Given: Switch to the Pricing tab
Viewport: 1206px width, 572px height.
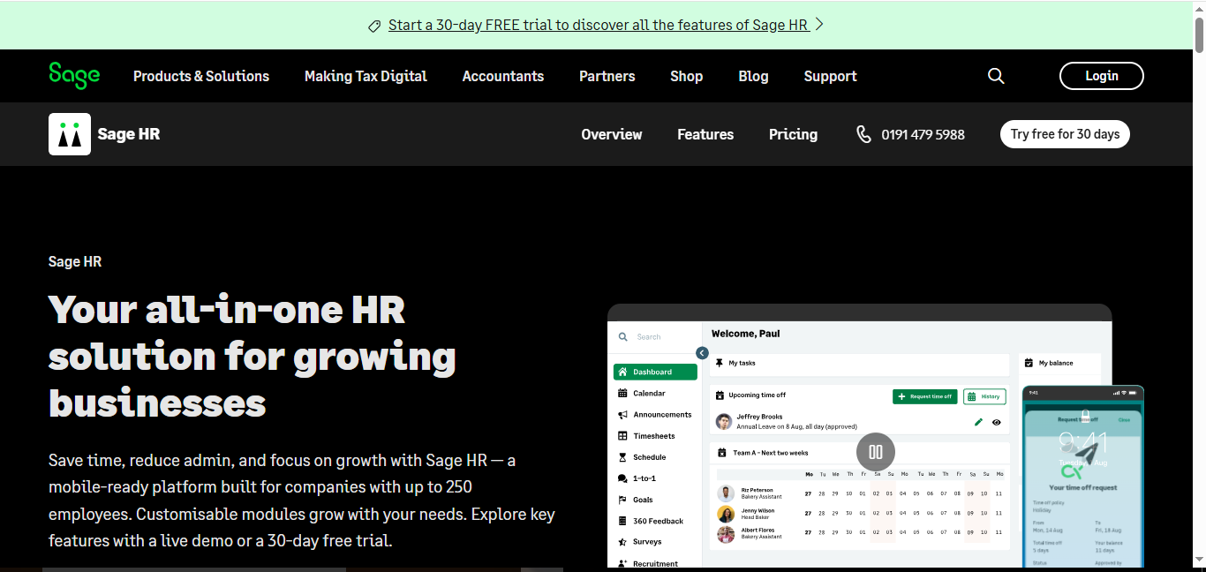Looking at the screenshot, I should [x=793, y=134].
